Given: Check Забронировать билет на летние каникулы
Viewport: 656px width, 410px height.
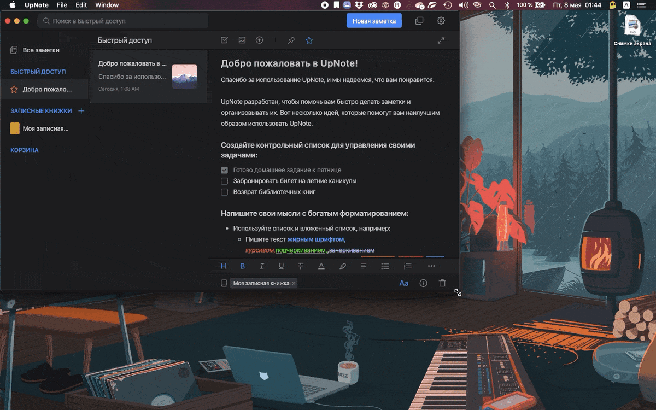Looking at the screenshot, I should [x=224, y=181].
